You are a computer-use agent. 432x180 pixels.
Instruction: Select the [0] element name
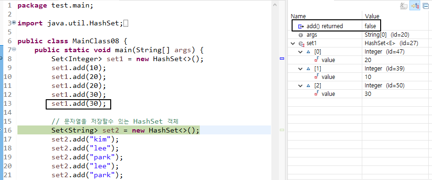(x=318, y=52)
